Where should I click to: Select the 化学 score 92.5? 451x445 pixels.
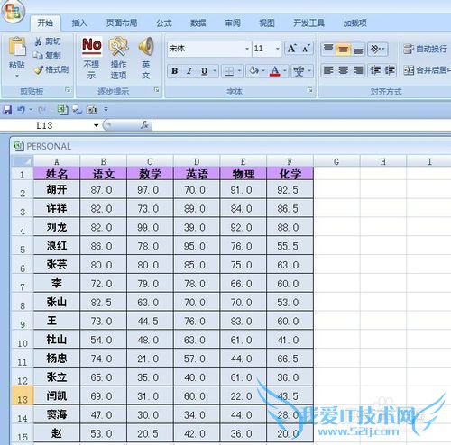[290, 189]
